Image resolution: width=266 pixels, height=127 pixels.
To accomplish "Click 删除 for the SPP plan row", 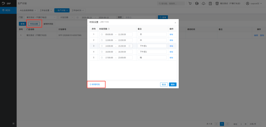I will point(262,35).
